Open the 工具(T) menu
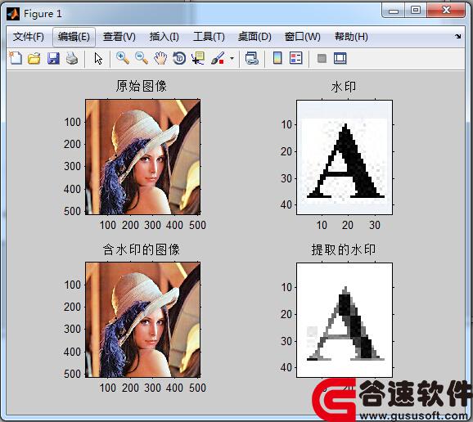This screenshot has width=473, height=422. (209, 37)
